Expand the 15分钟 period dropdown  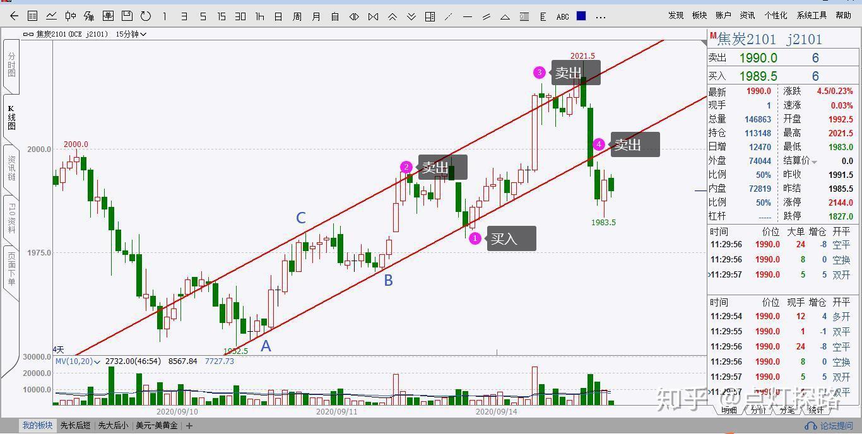coord(131,34)
